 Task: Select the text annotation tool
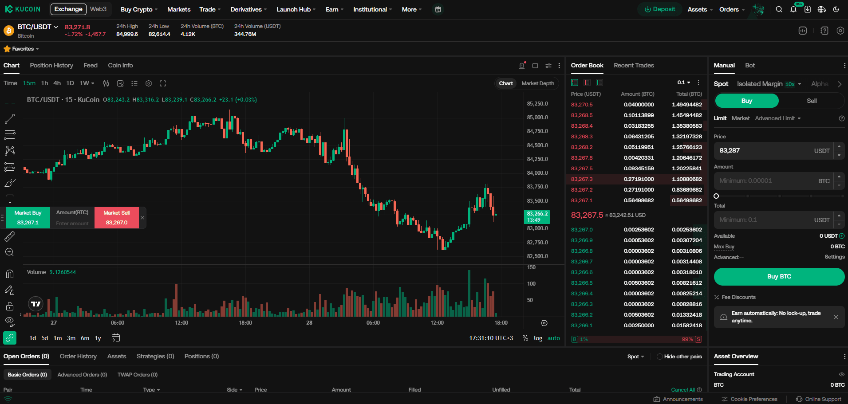10,199
